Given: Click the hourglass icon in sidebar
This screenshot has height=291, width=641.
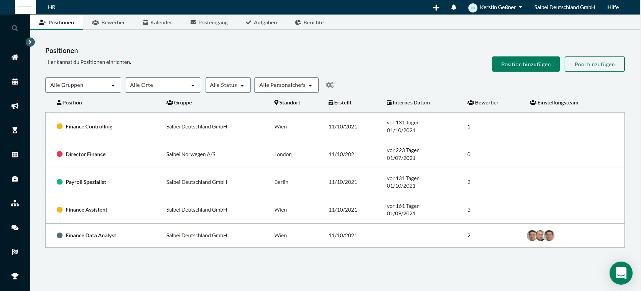Looking at the screenshot, I should pyautogui.click(x=15, y=130).
